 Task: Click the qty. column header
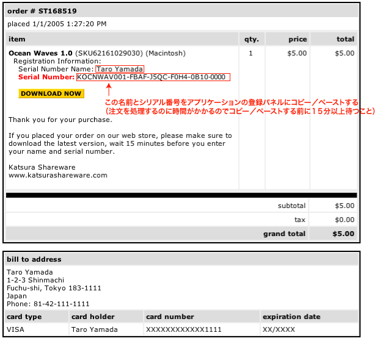(x=252, y=39)
